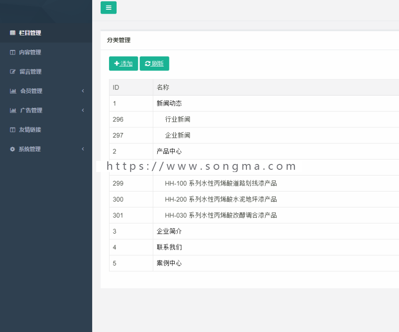The height and width of the screenshot is (332, 399).
Task: Open the 内容管理 menu item
Action: [x=46, y=52]
